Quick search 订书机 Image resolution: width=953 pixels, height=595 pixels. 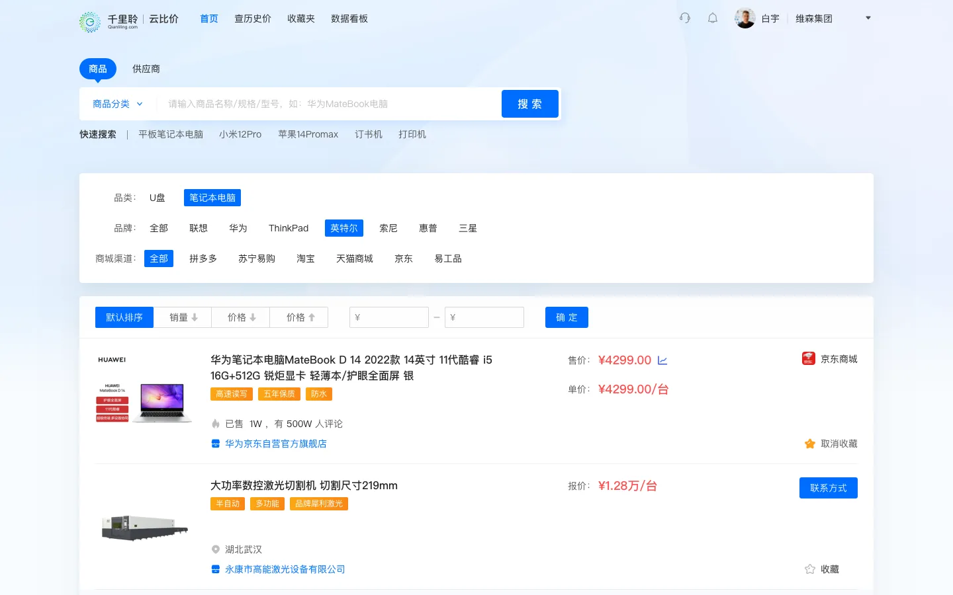point(369,134)
